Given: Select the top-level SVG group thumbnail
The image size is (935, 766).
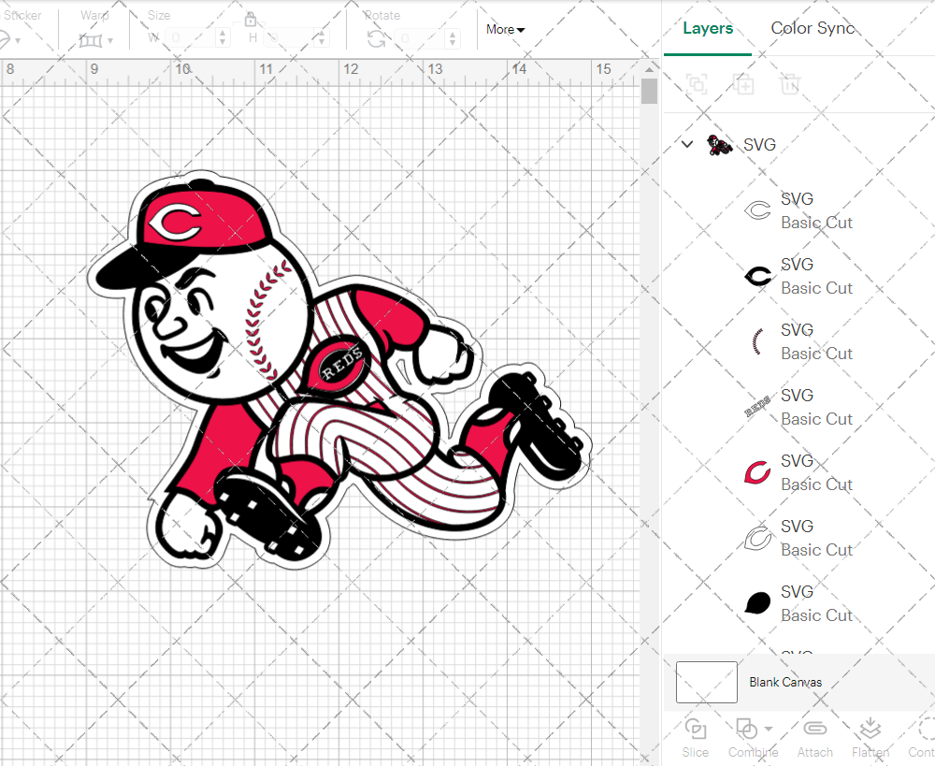Looking at the screenshot, I should pos(719,144).
